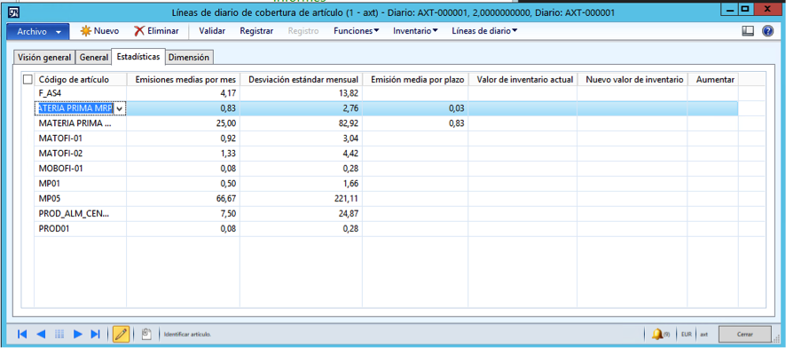Click value 7,50 monthly emissions cell
This screenshot has height=348, width=786.
point(228,214)
